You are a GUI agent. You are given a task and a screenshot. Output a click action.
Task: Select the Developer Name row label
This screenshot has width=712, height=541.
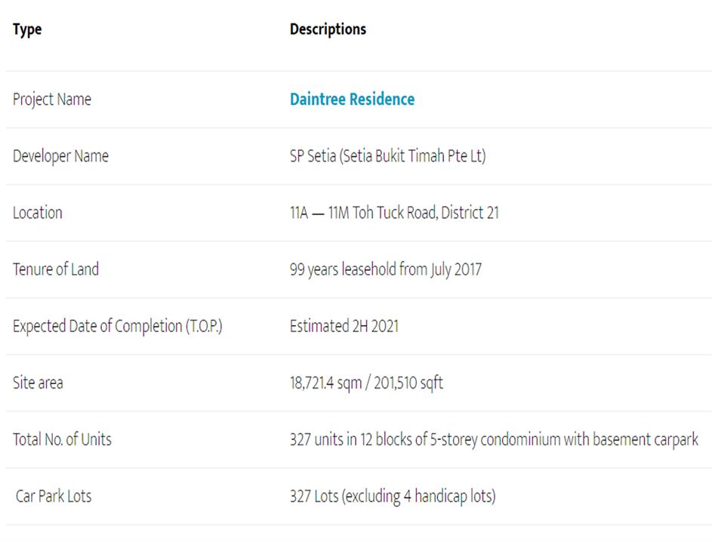click(60, 156)
